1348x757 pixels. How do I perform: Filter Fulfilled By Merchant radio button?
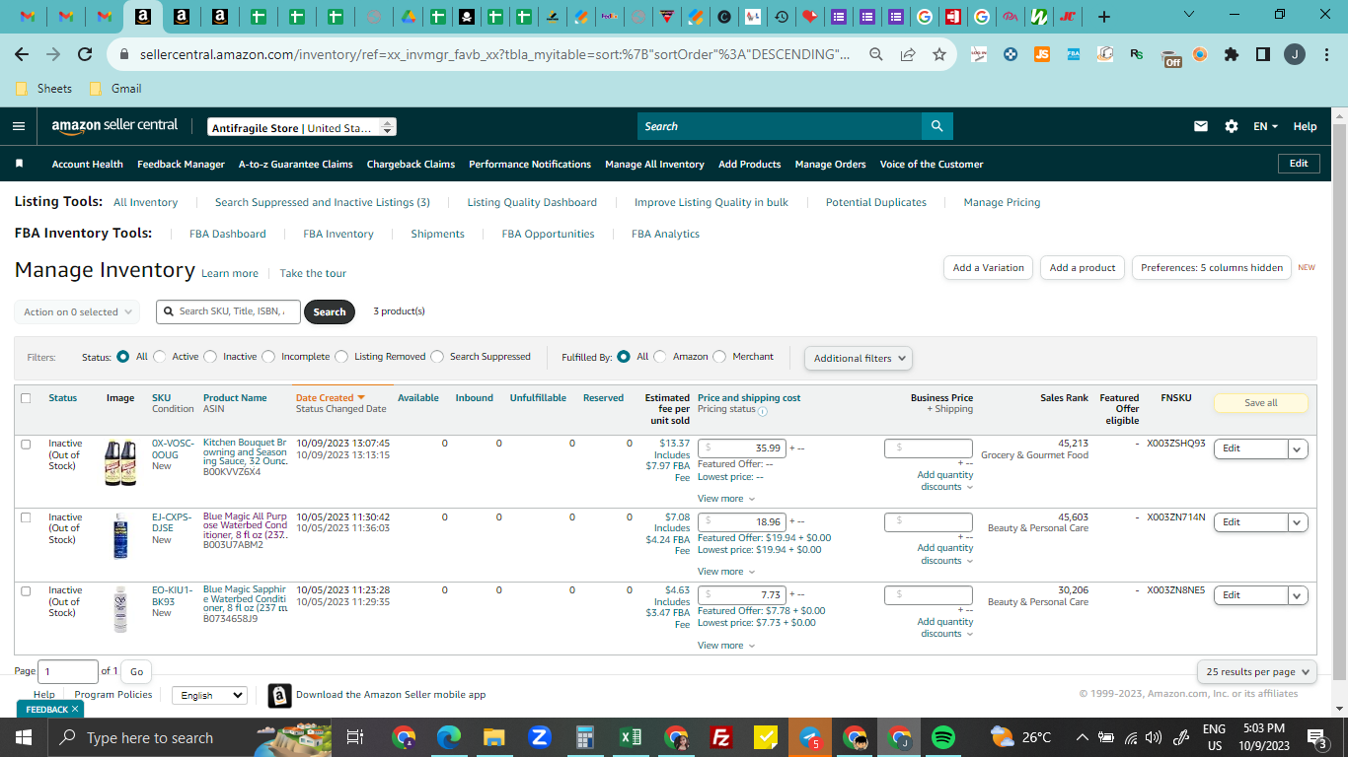(719, 357)
